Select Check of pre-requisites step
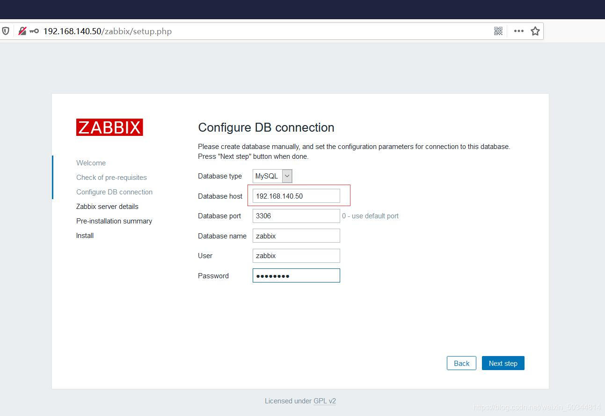Image resolution: width=605 pixels, height=416 pixels. (x=111, y=178)
